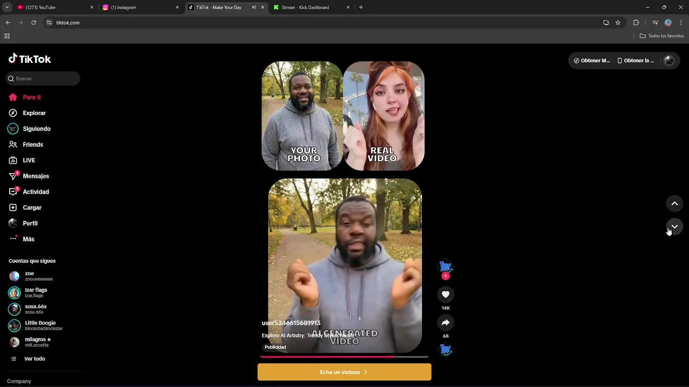Viewport: 689px width, 387px height.
Task: Click the install app icon in address bar
Action: coord(606,23)
